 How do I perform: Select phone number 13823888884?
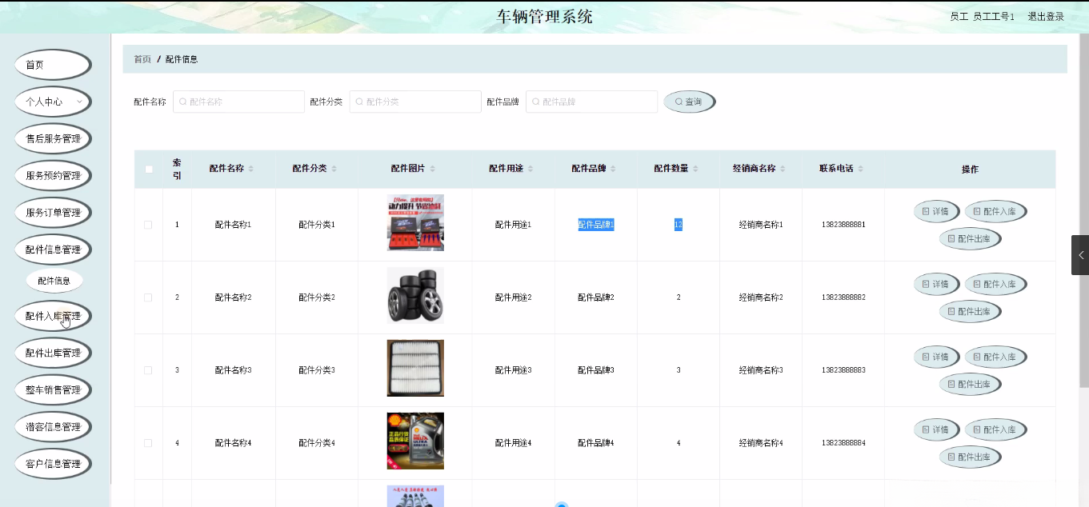[x=843, y=443]
